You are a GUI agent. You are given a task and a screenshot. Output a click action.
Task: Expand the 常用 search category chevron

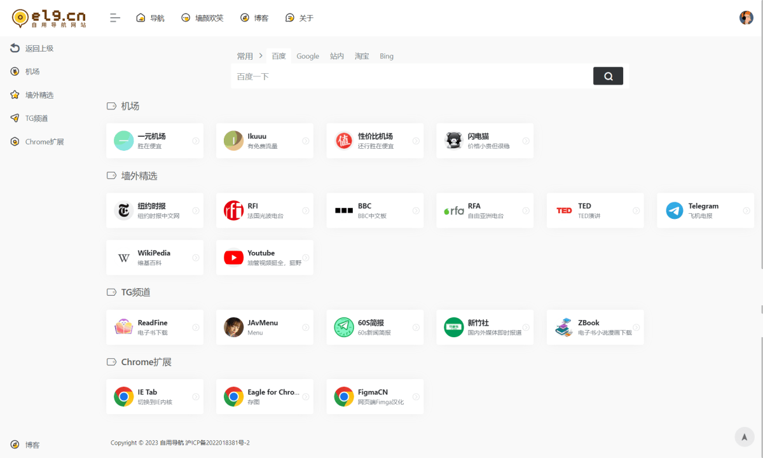[261, 56]
